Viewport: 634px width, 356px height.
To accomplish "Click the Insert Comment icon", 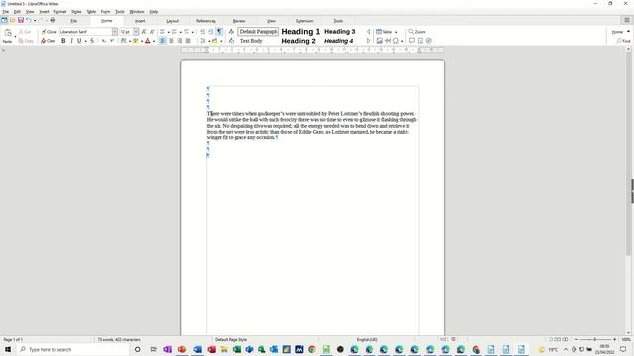I will tap(412, 41).
